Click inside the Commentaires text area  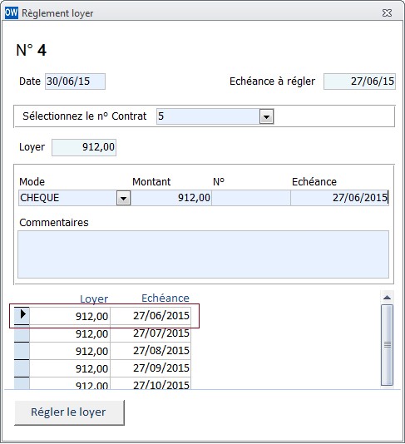click(x=204, y=254)
